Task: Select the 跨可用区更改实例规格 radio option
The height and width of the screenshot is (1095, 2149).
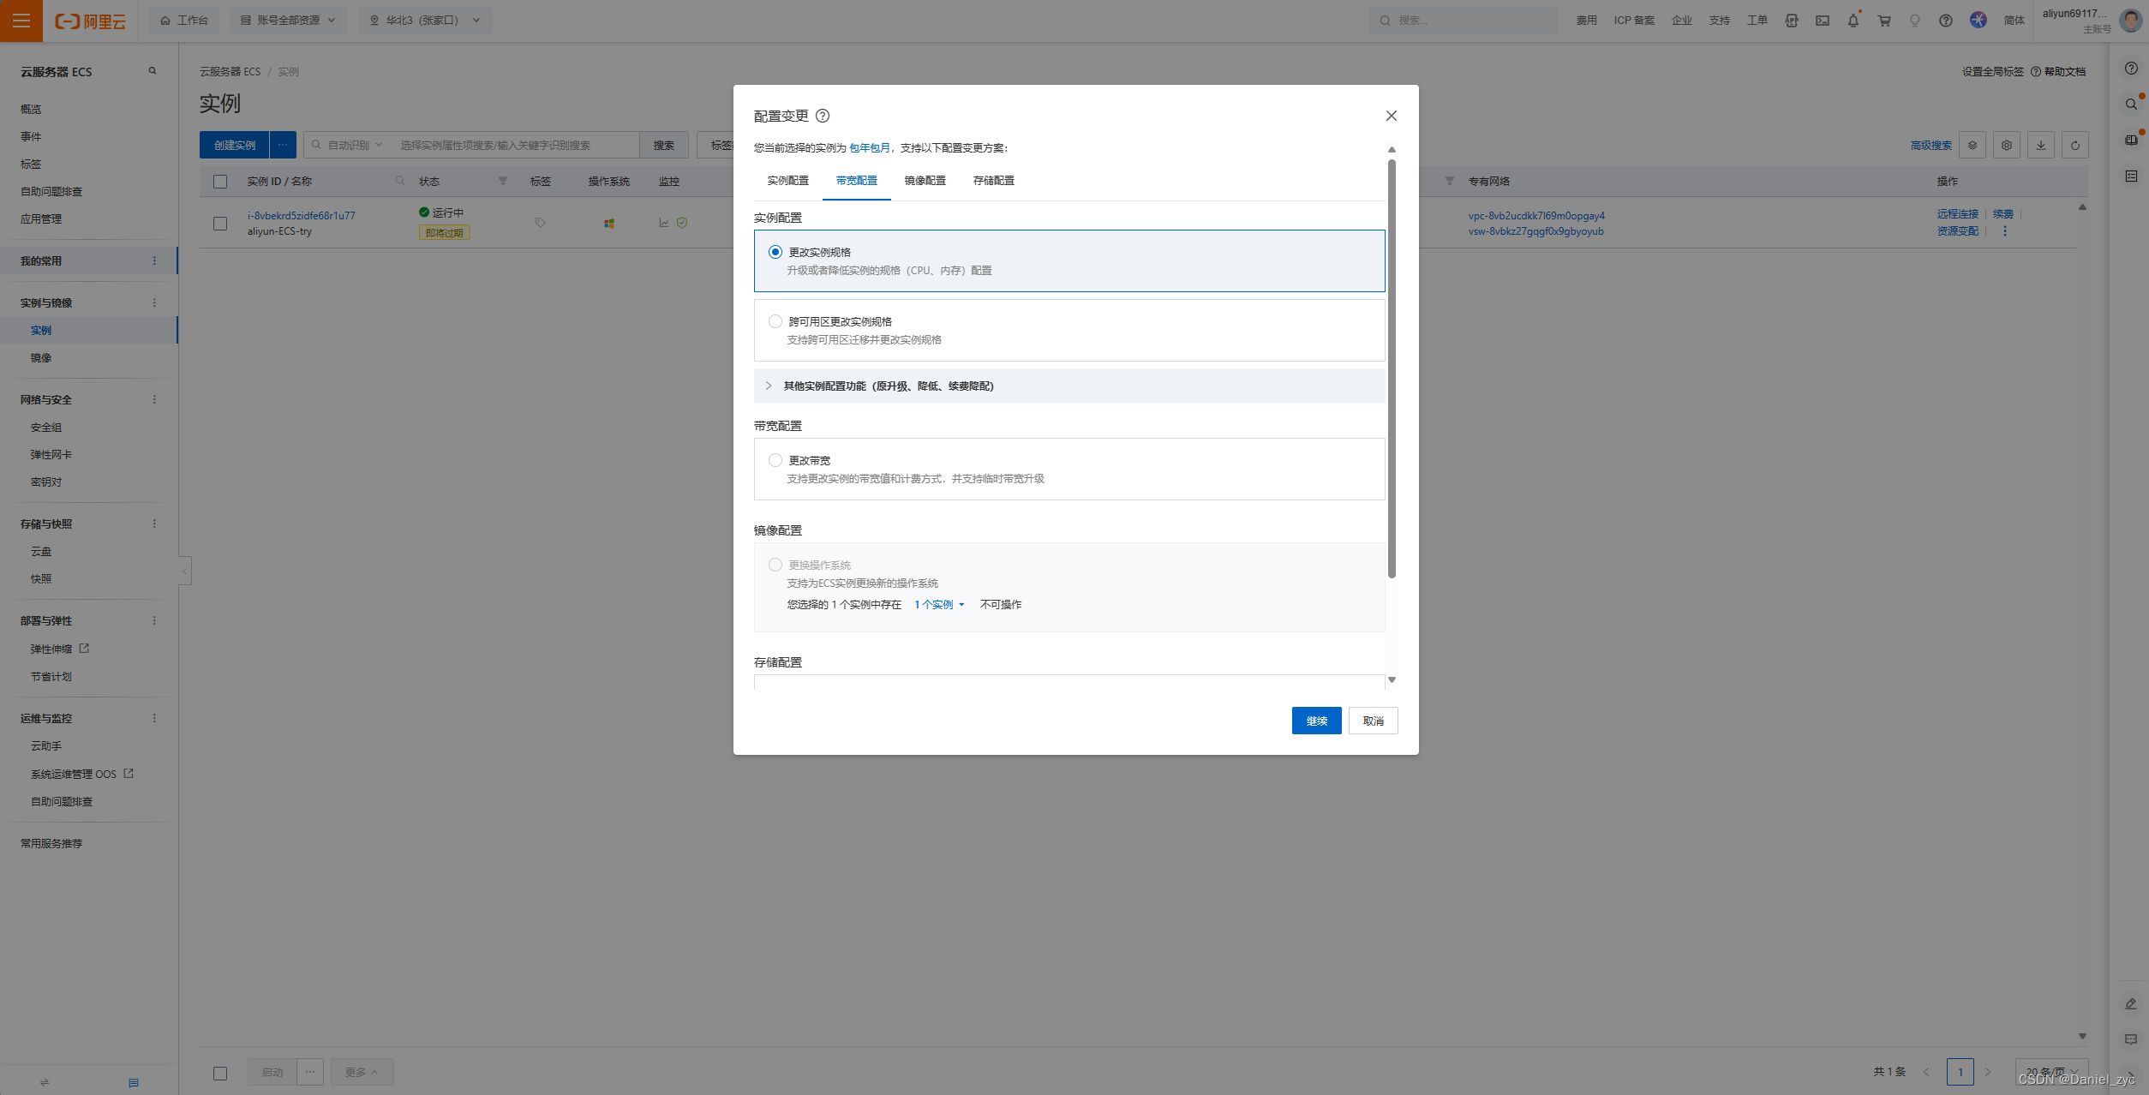Action: [x=775, y=321]
